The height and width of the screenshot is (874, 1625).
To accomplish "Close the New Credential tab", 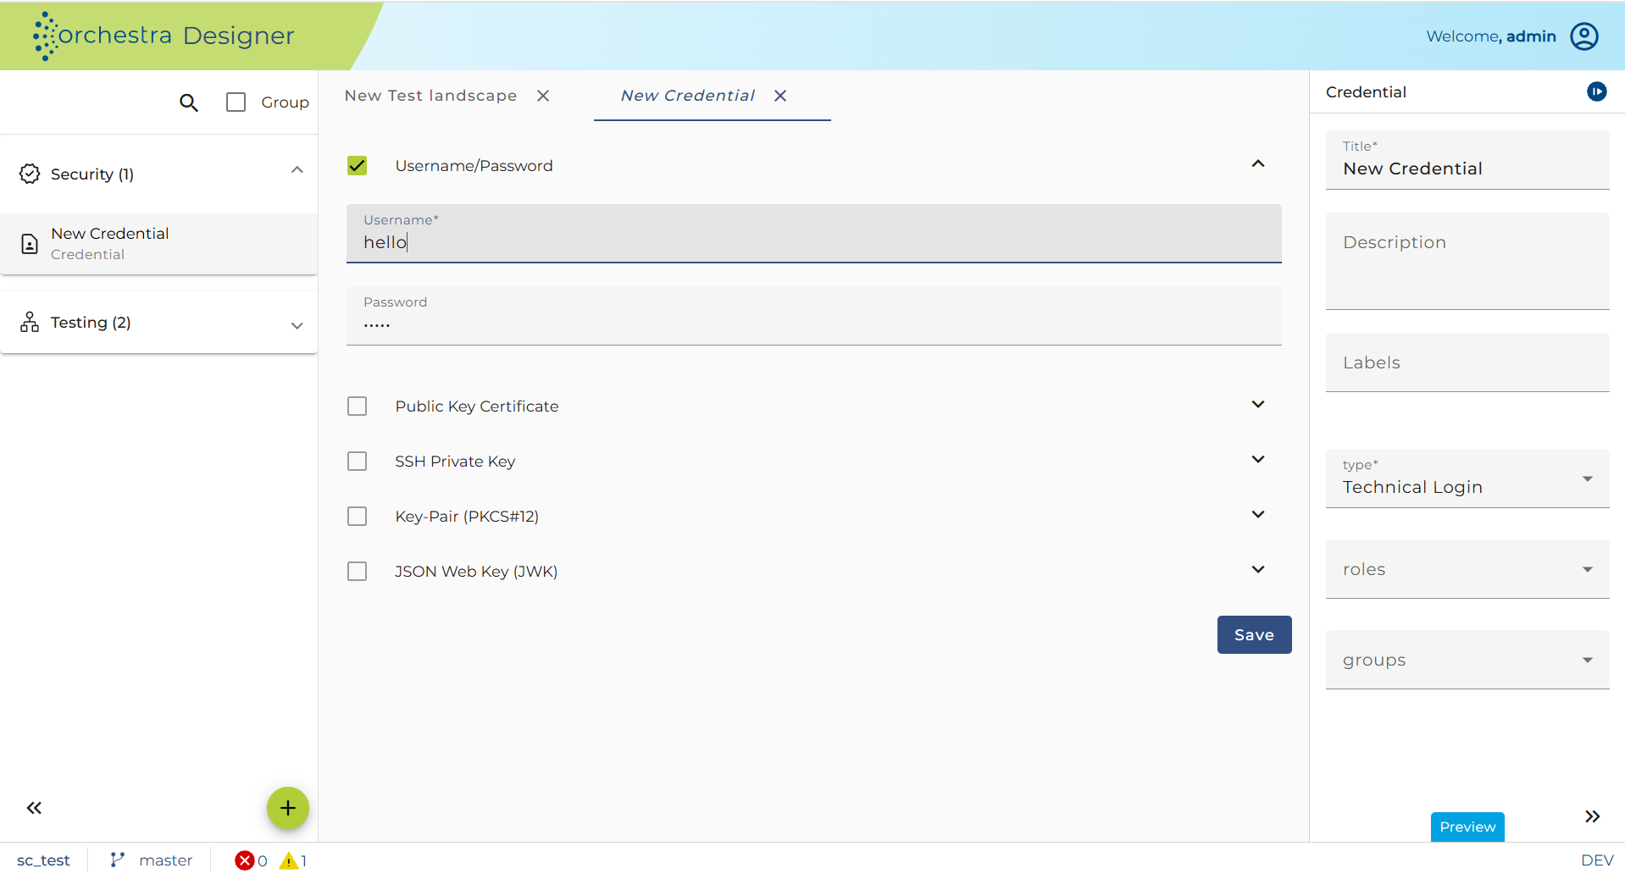I will (x=780, y=96).
